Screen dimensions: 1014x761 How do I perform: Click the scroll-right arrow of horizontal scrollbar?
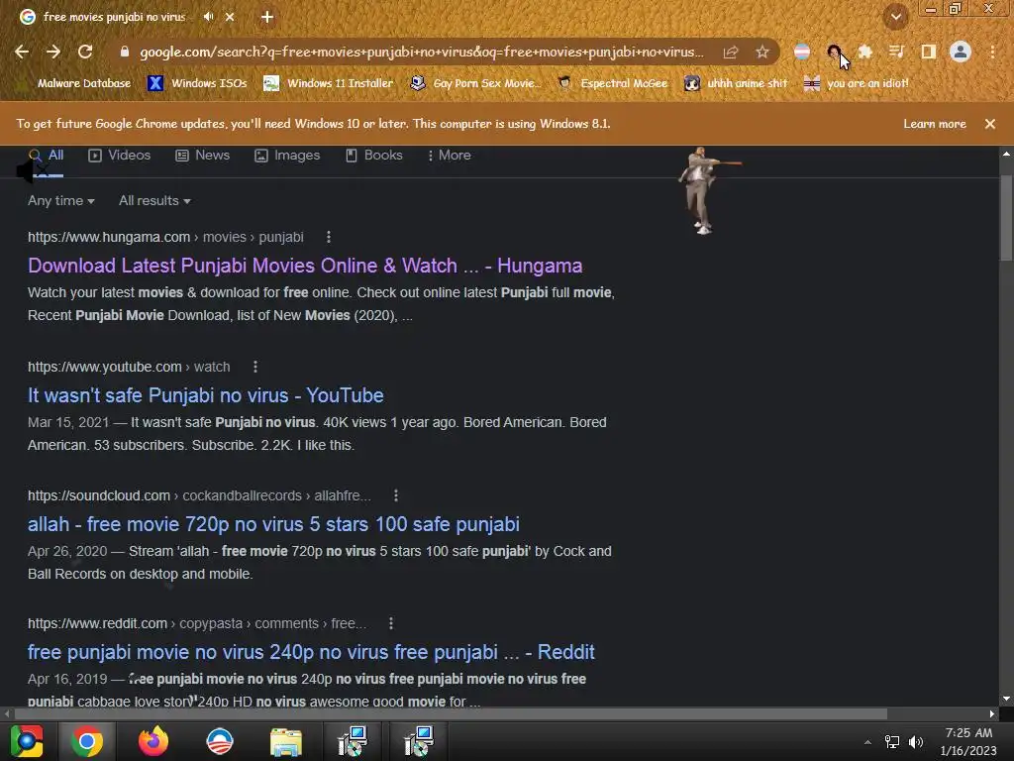click(992, 713)
